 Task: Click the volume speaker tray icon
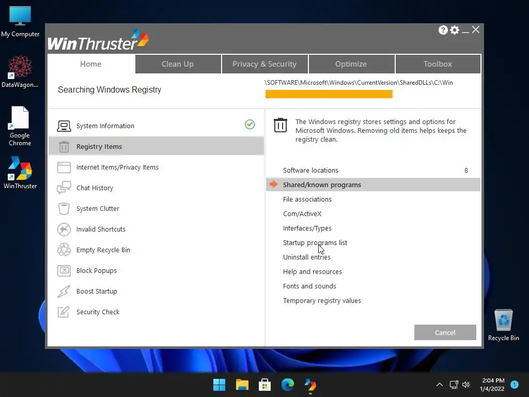tap(466, 385)
